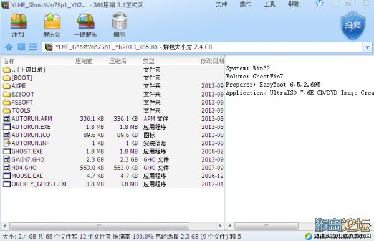Click file list horizontal scrollbar right arrow
This screenshot has height=241, width=374.
220,225
